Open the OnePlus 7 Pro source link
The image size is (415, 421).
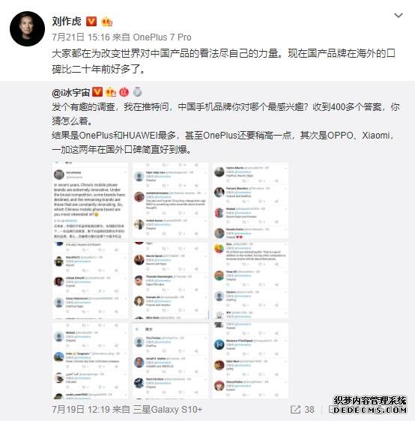[x=162, y=37]
